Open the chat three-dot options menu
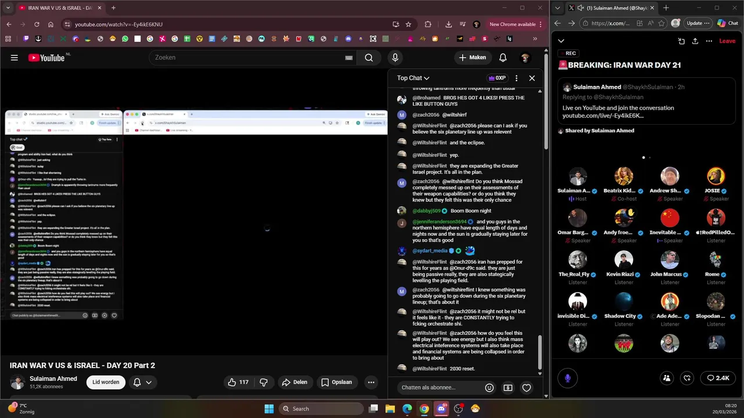The width and height of the screenshot is (744, 418). click(x=516, y=78)
